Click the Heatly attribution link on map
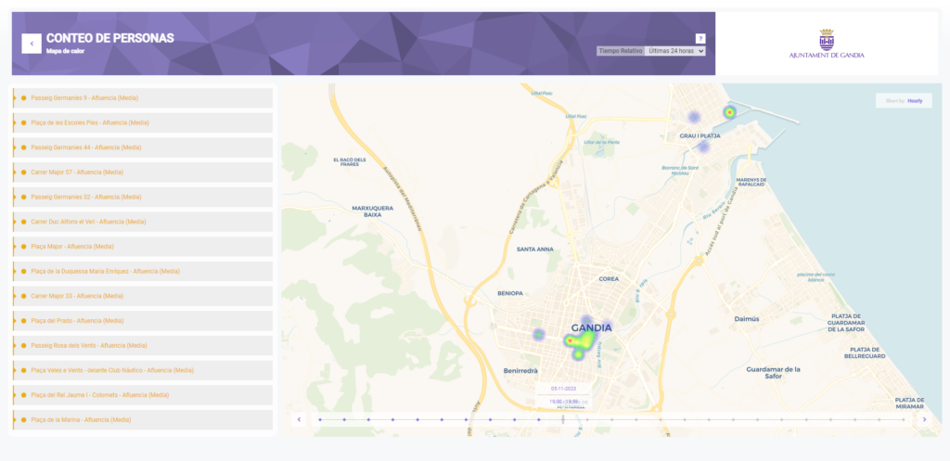This screenshot has width=950, height=461. coord(915,100)
